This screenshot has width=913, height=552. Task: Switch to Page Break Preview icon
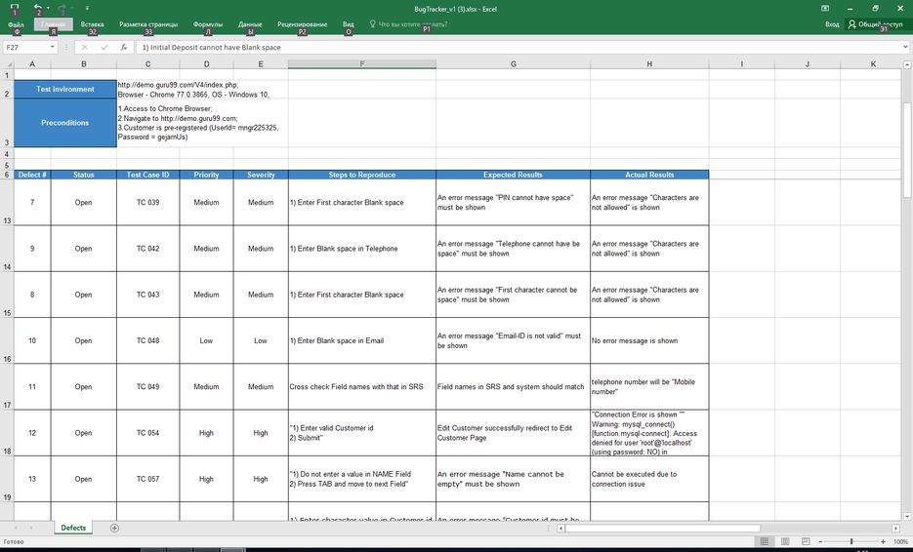[806, 541]
